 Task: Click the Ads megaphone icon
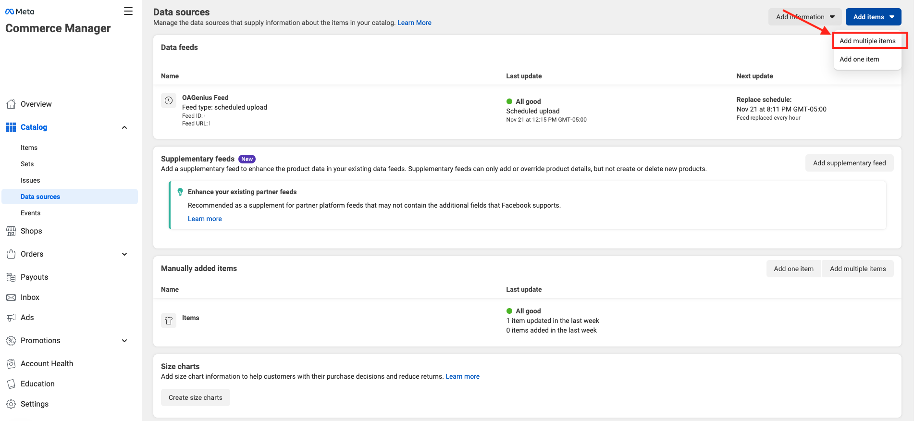[11, 318]
